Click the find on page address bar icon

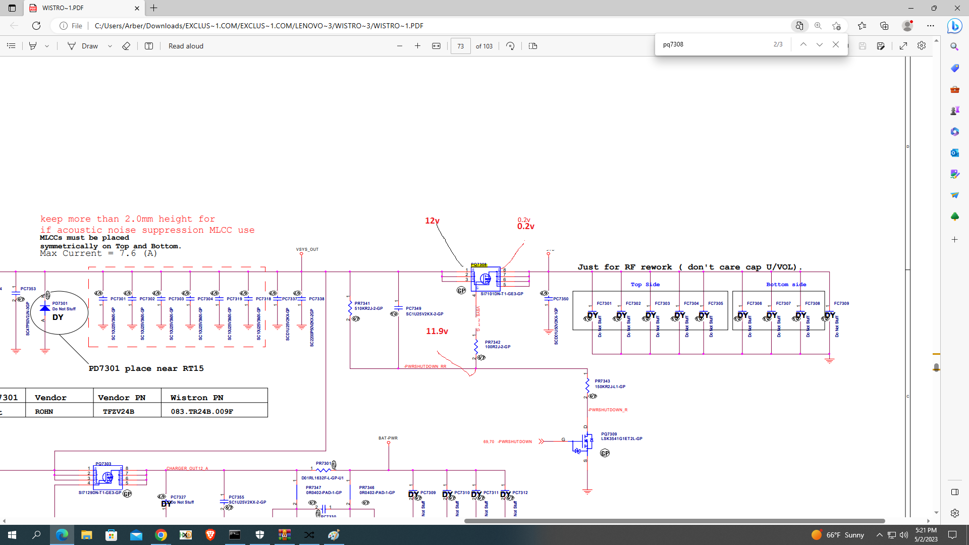799,26
